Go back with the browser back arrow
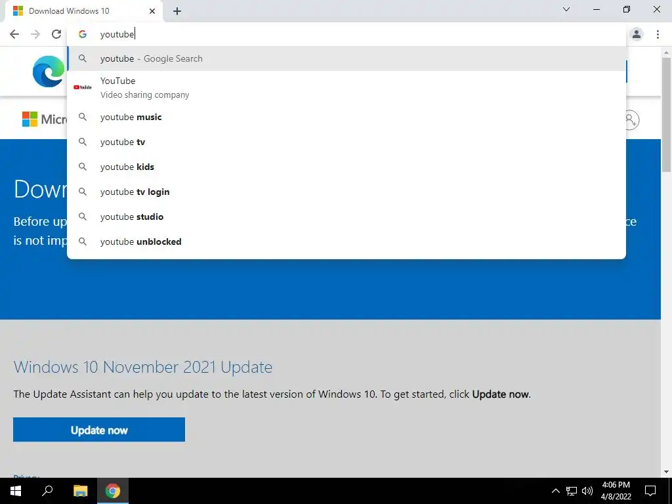This screenshot has height=504, width=672. point(14,34)
